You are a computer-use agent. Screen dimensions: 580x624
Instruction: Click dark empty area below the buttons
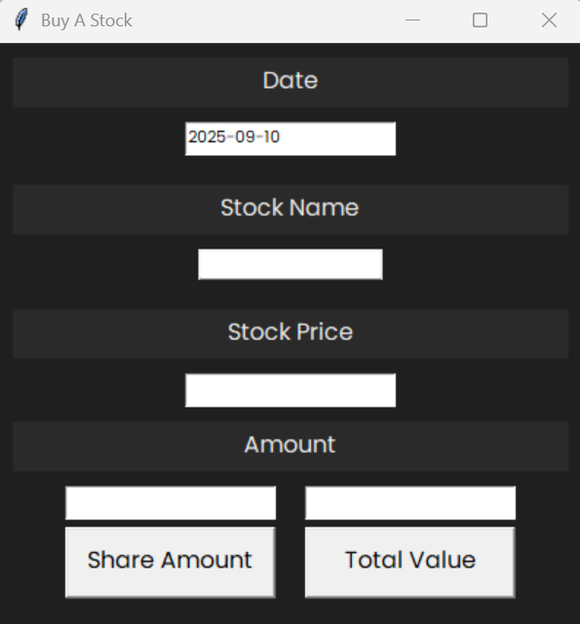click(290, 611)
